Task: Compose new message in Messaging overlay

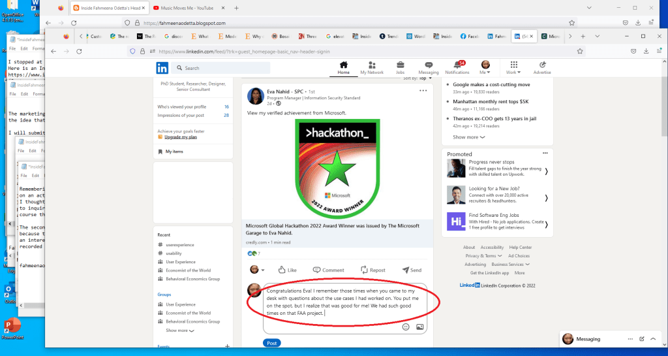Action: click(642, 339)
